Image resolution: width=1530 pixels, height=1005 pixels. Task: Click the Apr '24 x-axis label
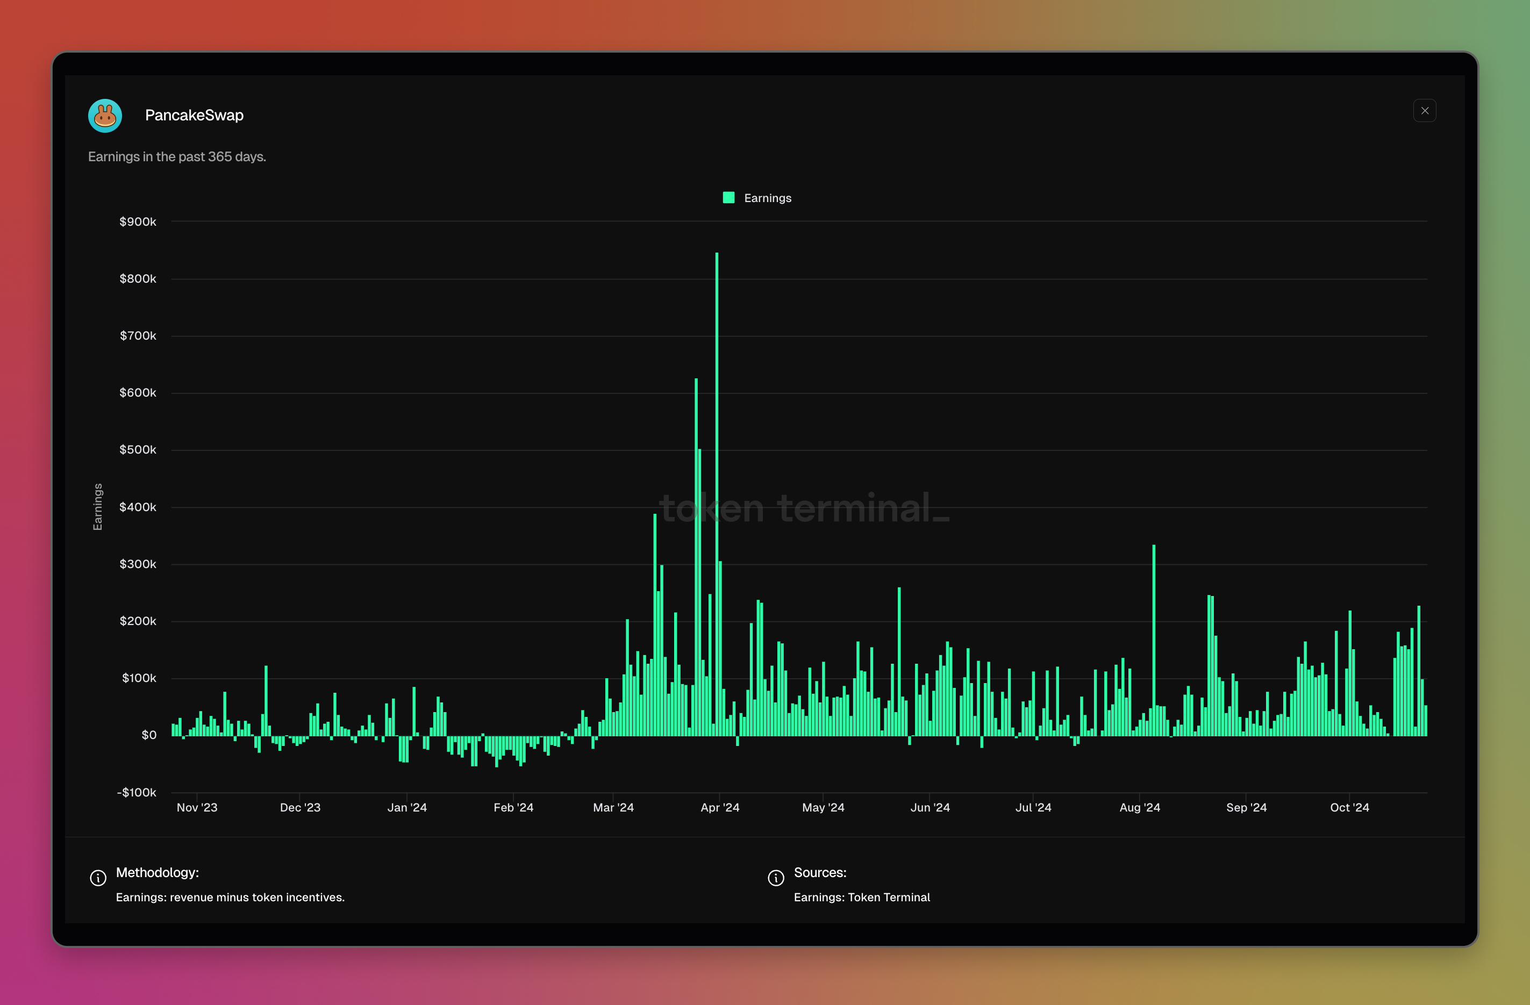coord(720,808)
